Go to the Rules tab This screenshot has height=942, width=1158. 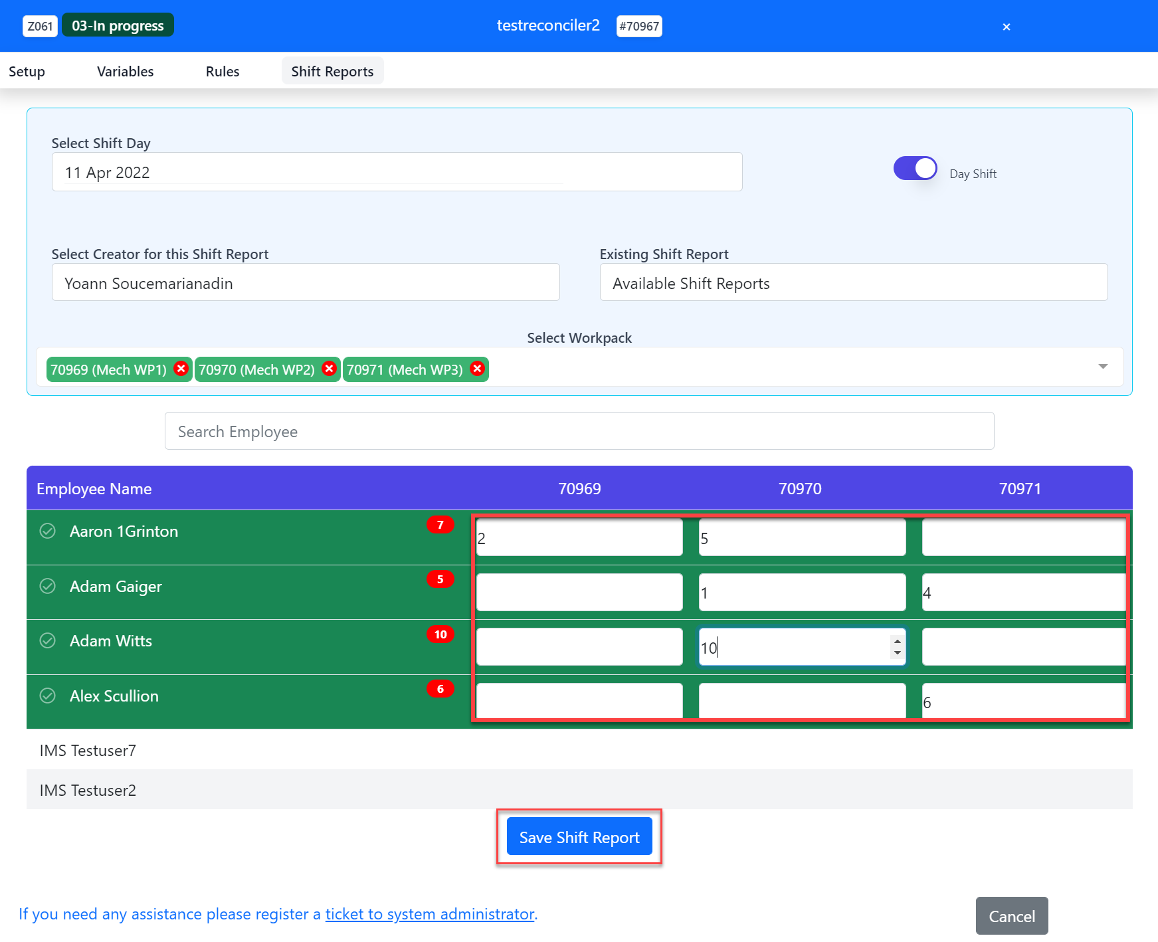click(223, 71)
